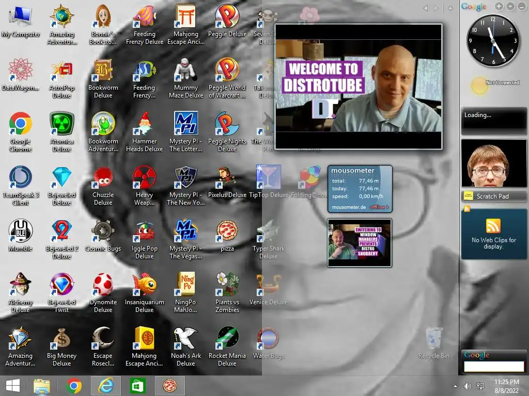Open the sidebar dropdown menu arrow

[x=510, y=6]
